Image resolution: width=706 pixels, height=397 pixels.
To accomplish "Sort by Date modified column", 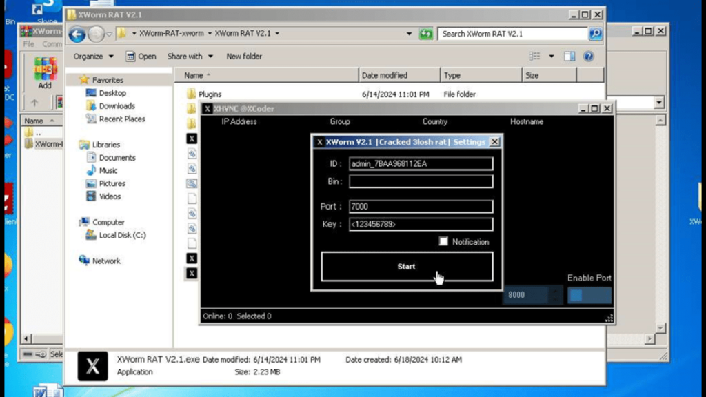I will pos(399,75).
